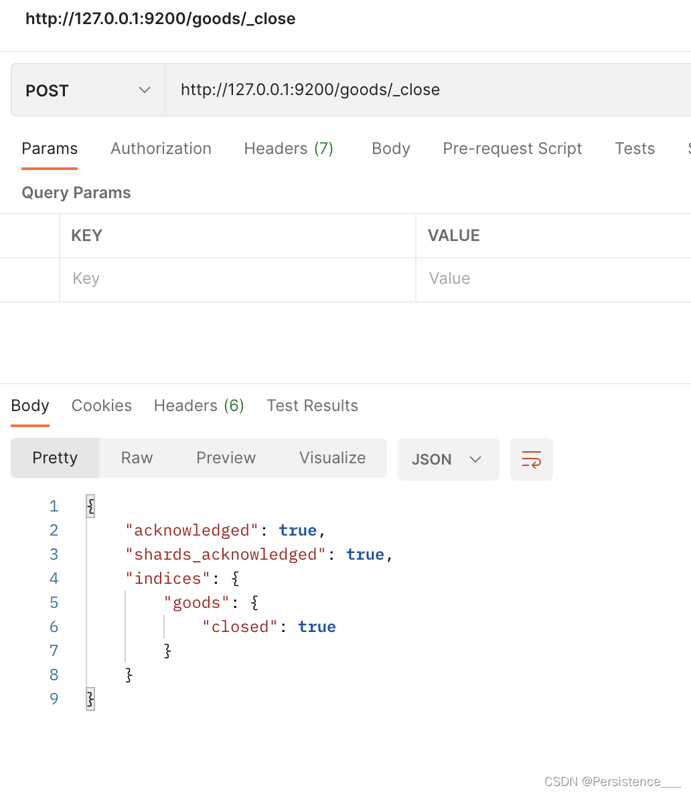Select the Pretty response view
Viewport: 691px width, 794px height.
tap(55, 458)
